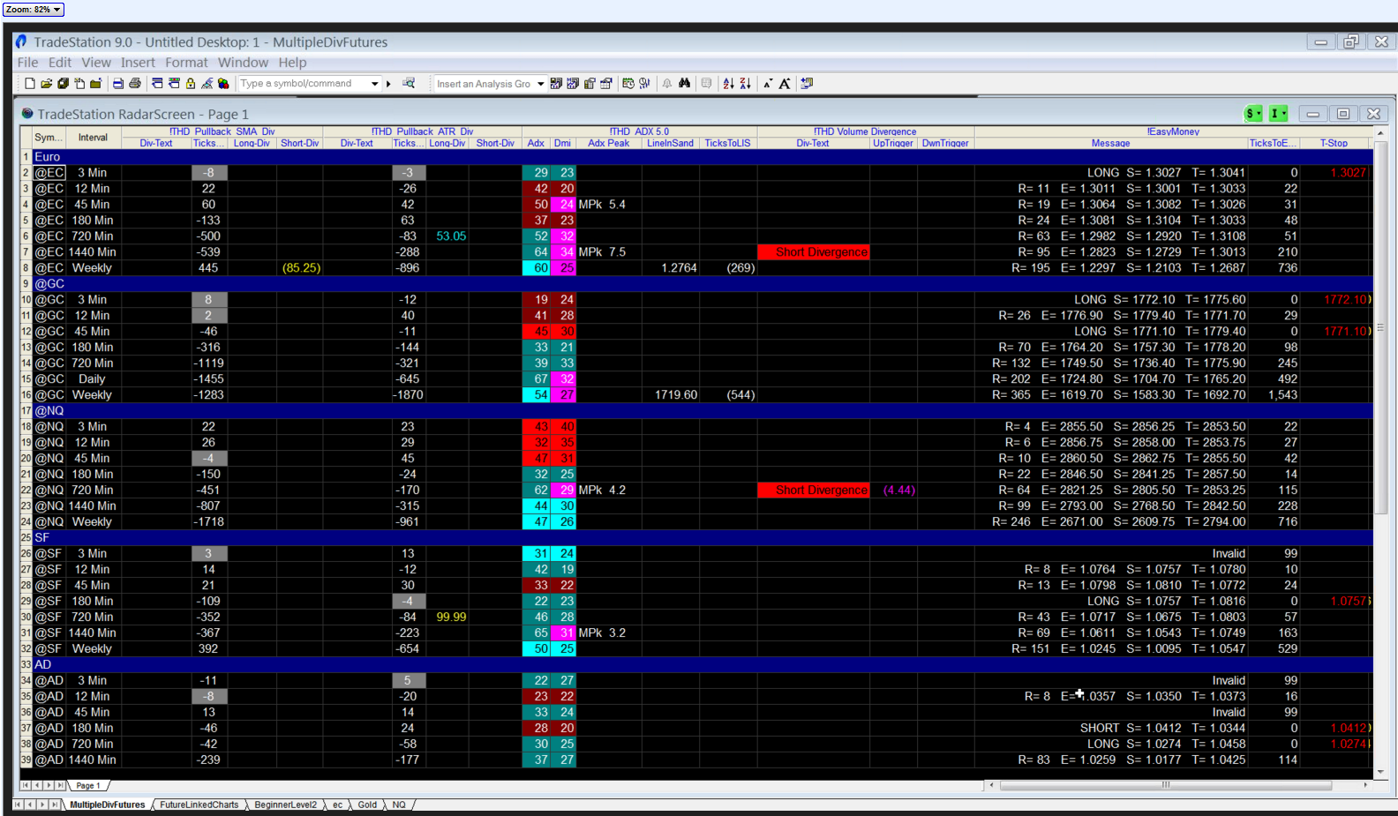This screenshot has height=816, width=1398.
Task: Click the LineInSand column header
Action: coord(670,143)
